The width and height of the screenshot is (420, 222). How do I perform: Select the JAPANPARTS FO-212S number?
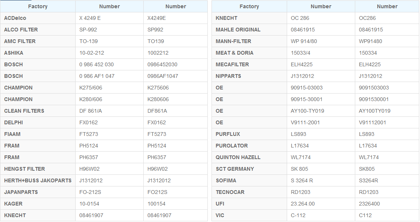90,192
